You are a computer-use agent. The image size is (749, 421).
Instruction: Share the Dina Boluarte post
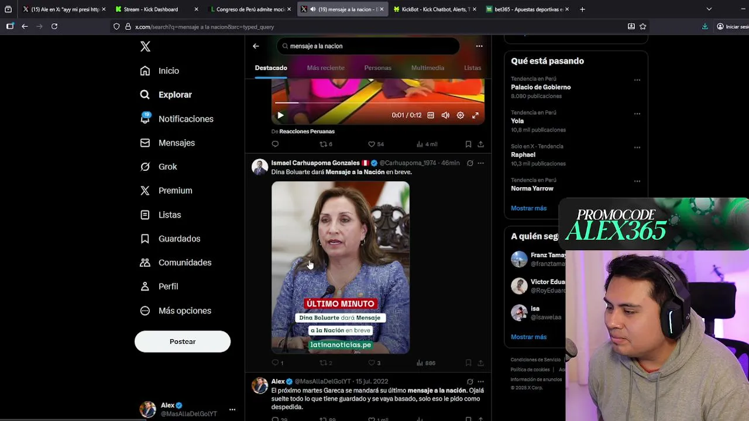tap(480, 363)
